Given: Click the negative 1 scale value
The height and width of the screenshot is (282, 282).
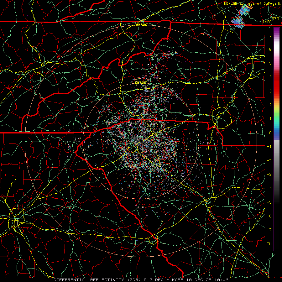Looking at the screenshot, I should [x=269, y=147].
